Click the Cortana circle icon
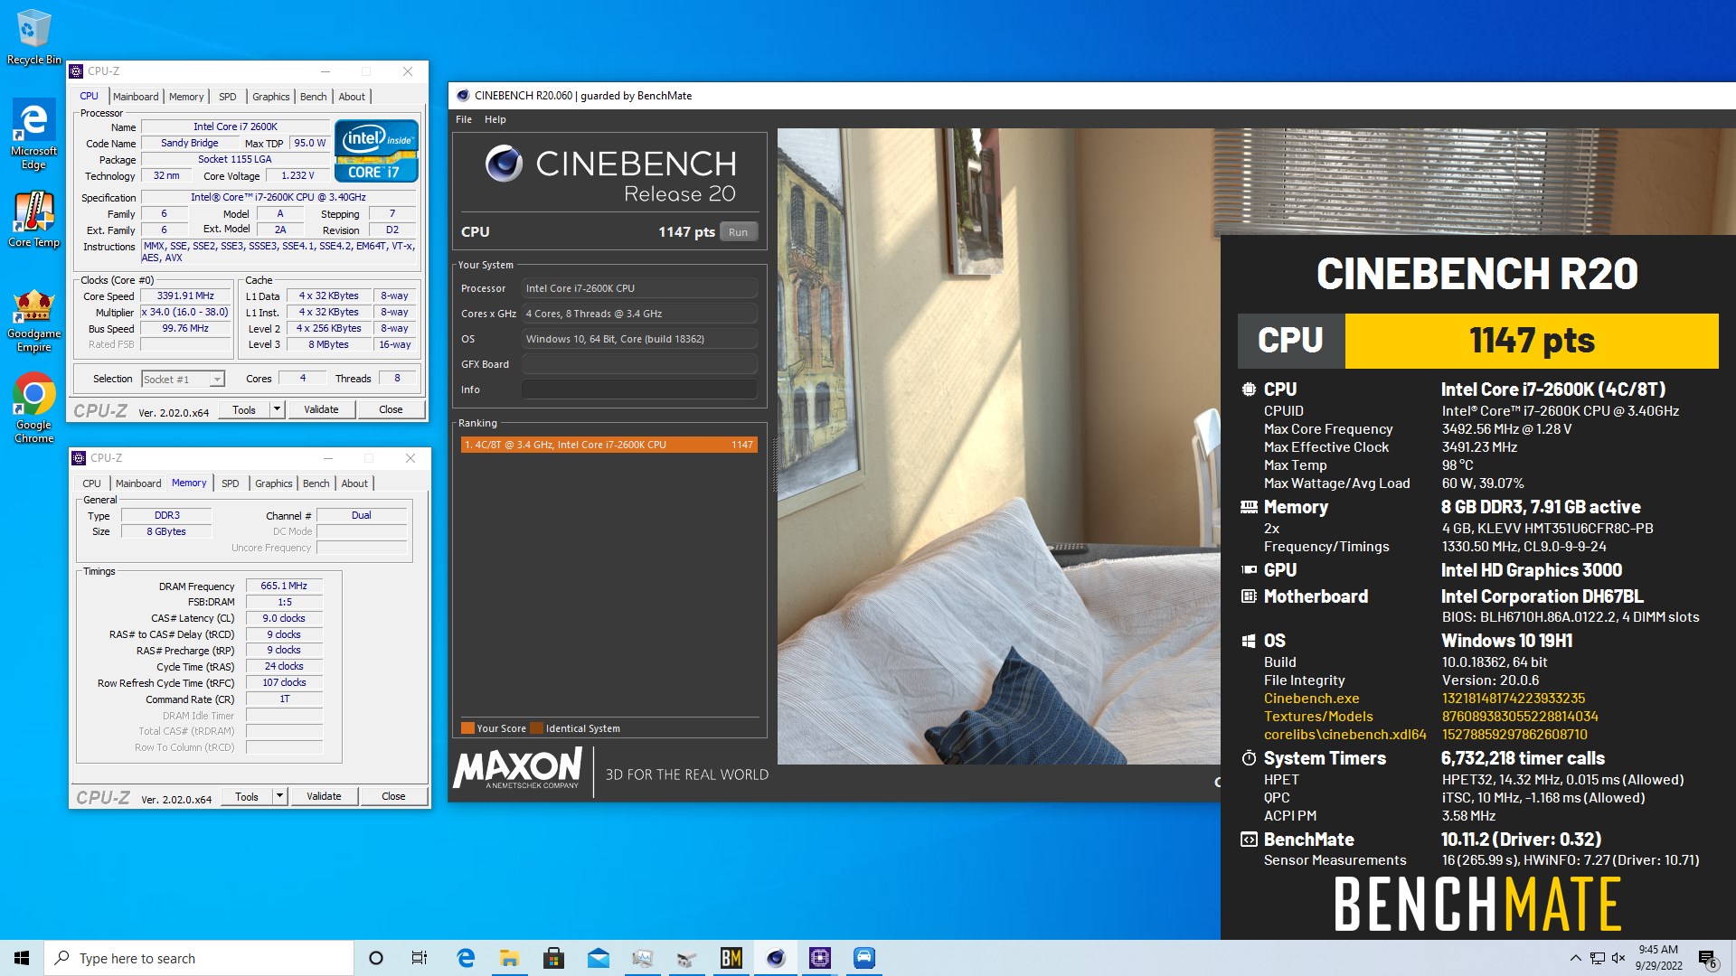The height and width of the screenshot is (976, 1736). (x=376, y=958)
